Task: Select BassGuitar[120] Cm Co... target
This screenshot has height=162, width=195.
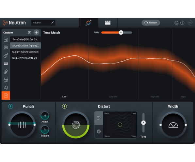Action: (25, 39)
